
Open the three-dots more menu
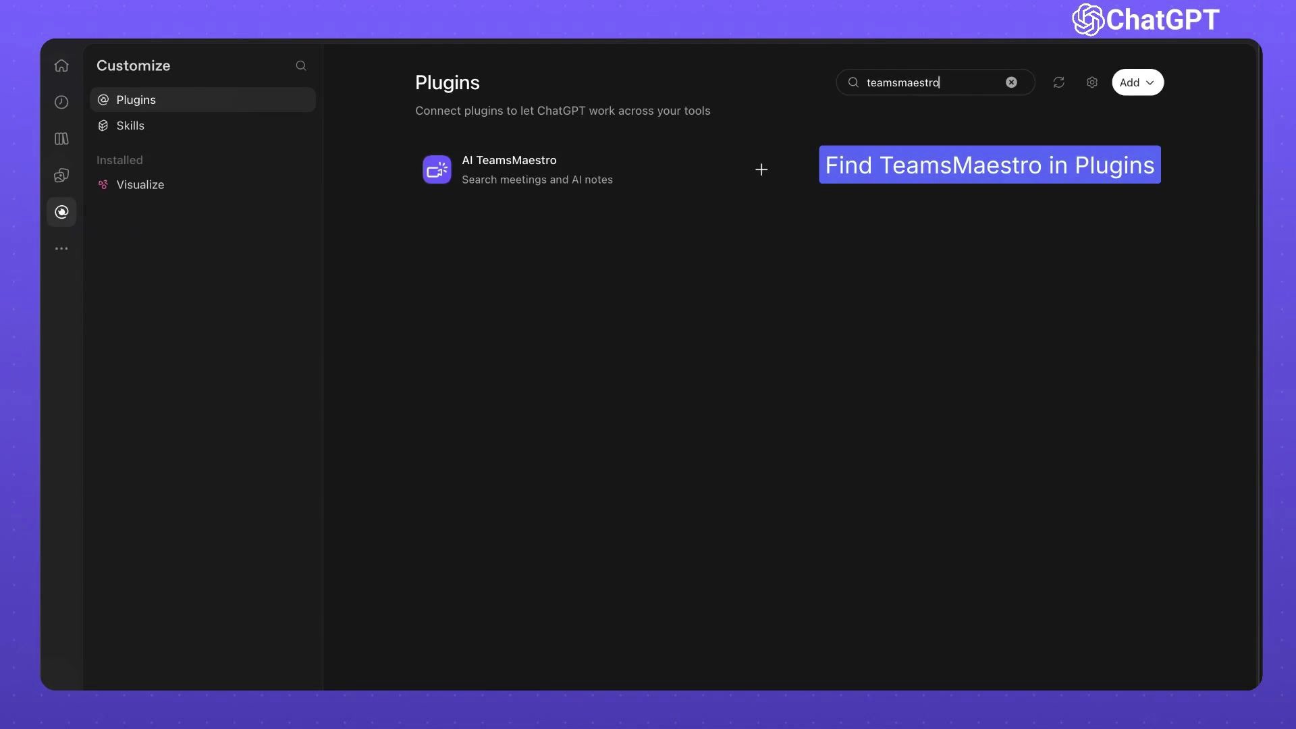(61, 248)
